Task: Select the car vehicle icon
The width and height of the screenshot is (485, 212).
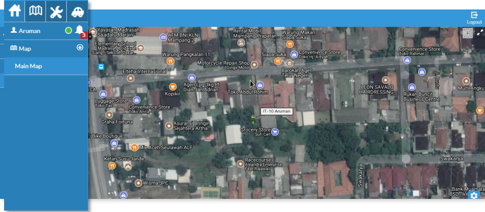Action: pyautogui.click(x=77, y=11)
